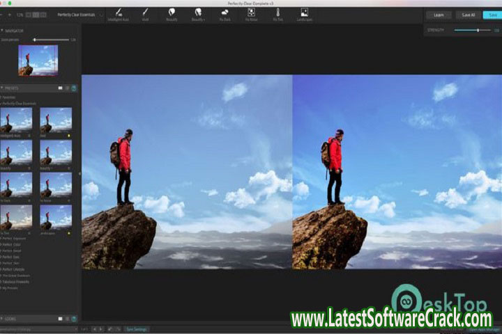Apply the Landscapes preset icon

point(304,12)
